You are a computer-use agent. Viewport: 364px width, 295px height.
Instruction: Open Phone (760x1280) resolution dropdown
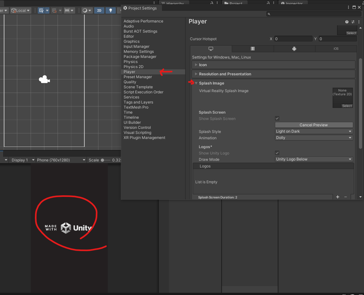coord(61,160)
